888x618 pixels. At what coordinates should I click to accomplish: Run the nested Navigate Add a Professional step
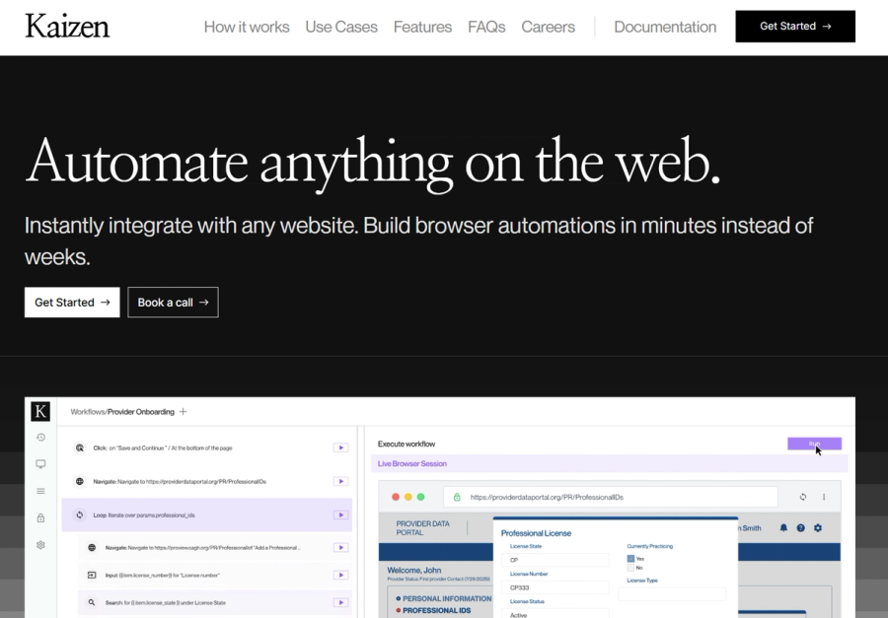point(341,547)
